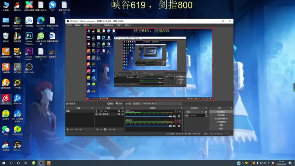Remove the selected scene with the minus icon
Image resolution: width=295 pixels, height=166 pixels.
pyautogui.click(x=72, y=129)
